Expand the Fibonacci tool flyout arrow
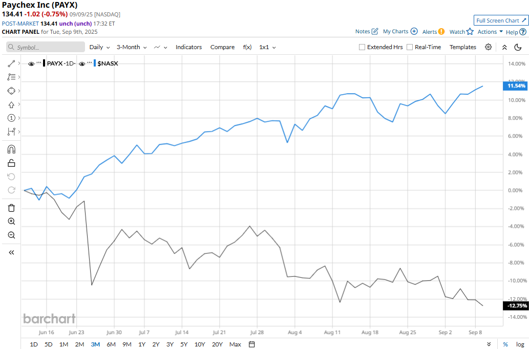 click(19, 77)
